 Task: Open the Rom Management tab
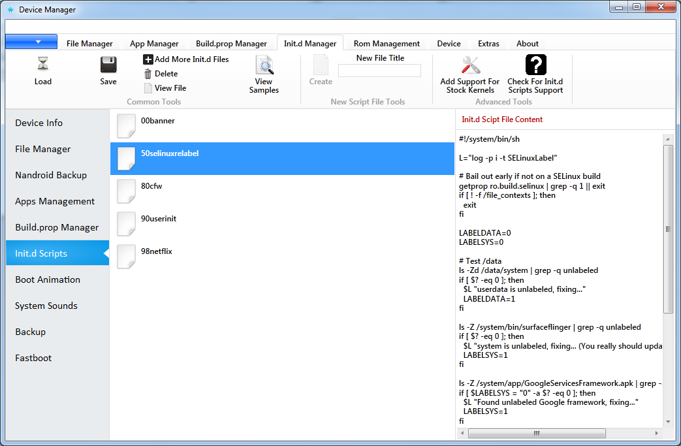(387, 44)
